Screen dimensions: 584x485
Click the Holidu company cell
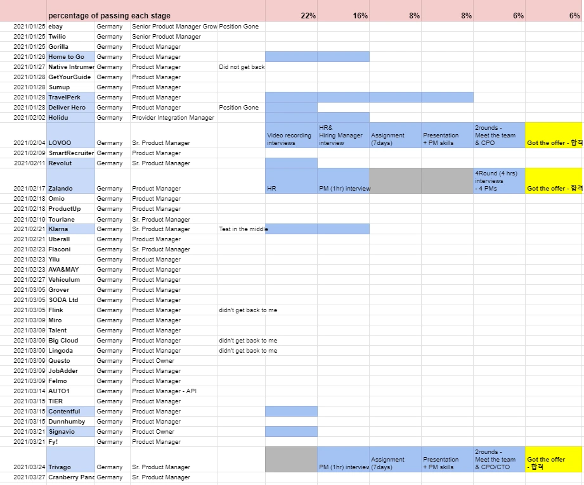point(71,117)
